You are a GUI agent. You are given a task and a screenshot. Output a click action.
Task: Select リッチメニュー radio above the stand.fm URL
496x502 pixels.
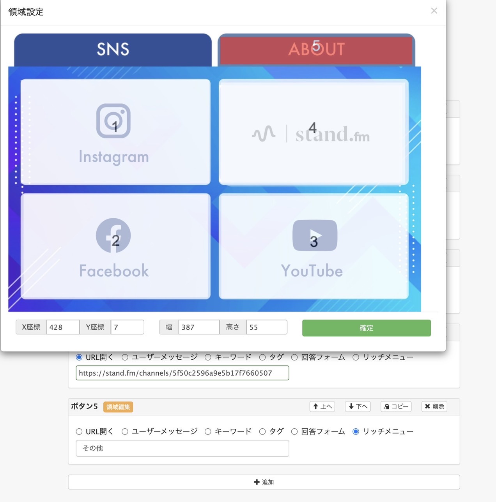pos(356,357)
